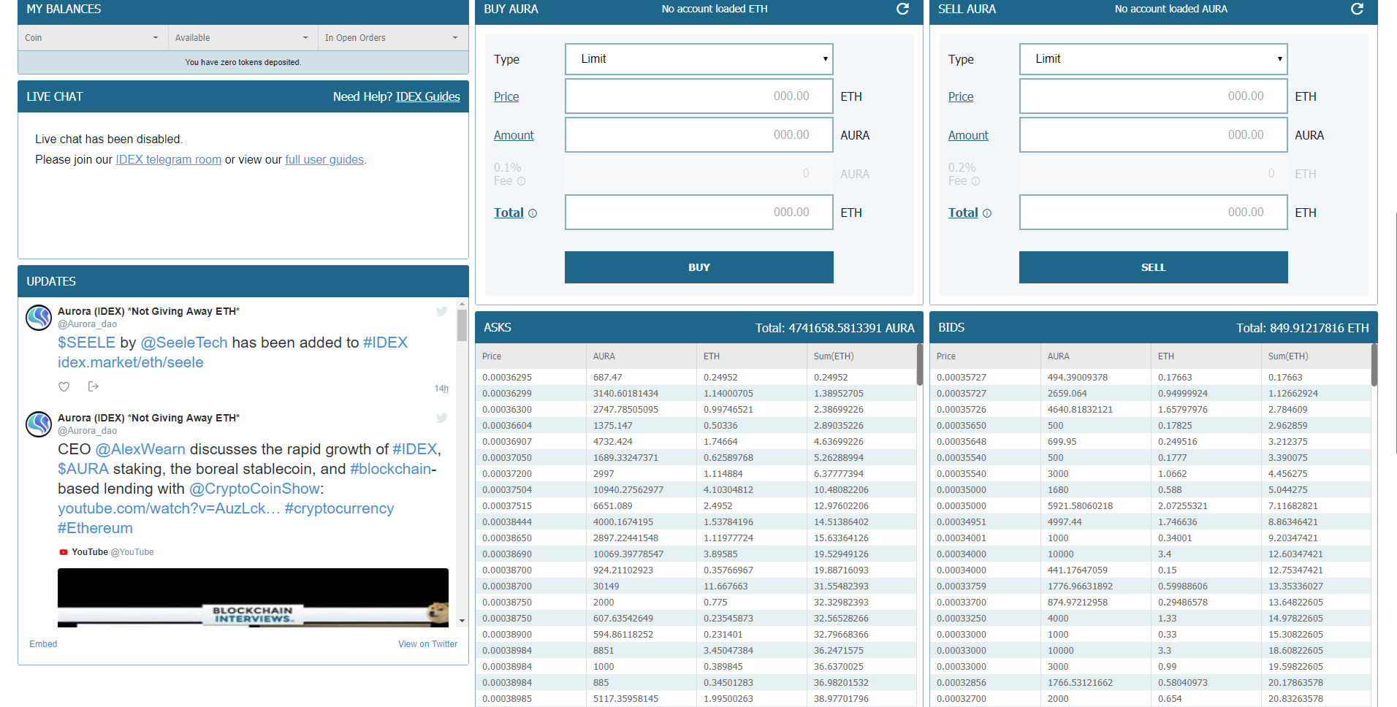Image resolution: width=1397 pixels, height=707 pixels.
Task: Click the info icon beside 0.2% Fee
Action: click(975, 181)
